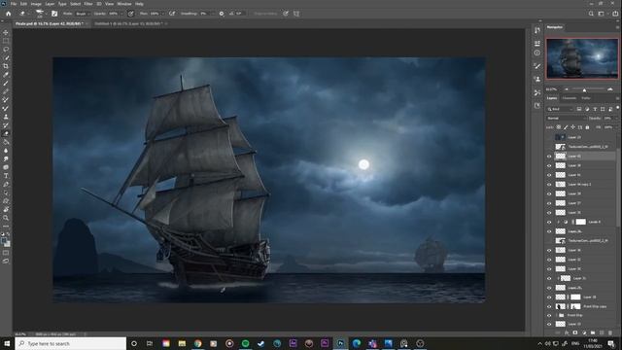The image size is (622, 350).
Task: Select the Levels 4 layer mask thumbnail
Action: pos(581,223)
